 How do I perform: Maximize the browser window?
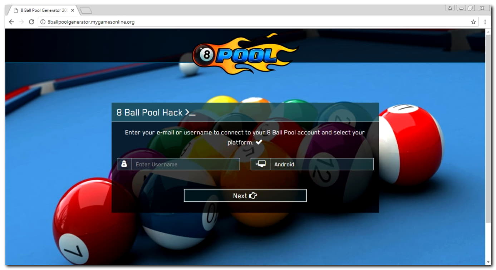pos(470,8)
